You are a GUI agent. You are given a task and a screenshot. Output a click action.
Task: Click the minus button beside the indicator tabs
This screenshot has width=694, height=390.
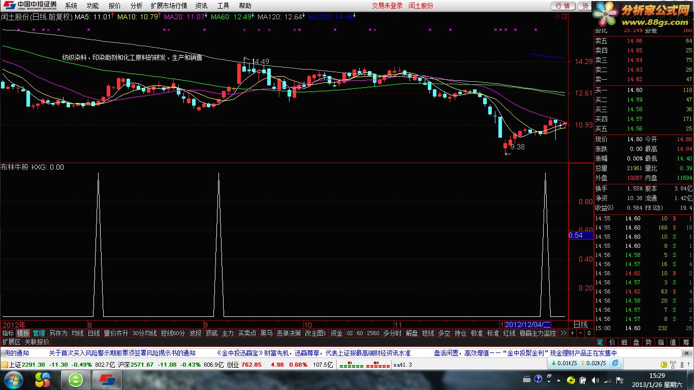581,333
